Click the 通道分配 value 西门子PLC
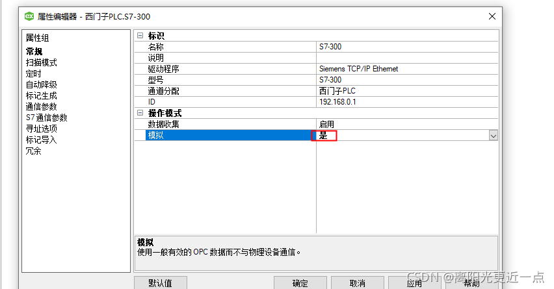The width and height of the screenshot is (554, 289). click(x=407, y=91)
